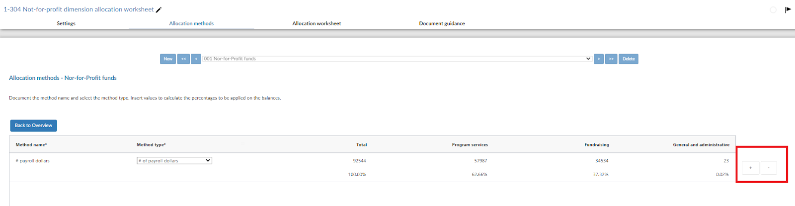795x206 pixels.
Task: Click the '# payroll dollars' method name field
Action: tap(33, 161)
